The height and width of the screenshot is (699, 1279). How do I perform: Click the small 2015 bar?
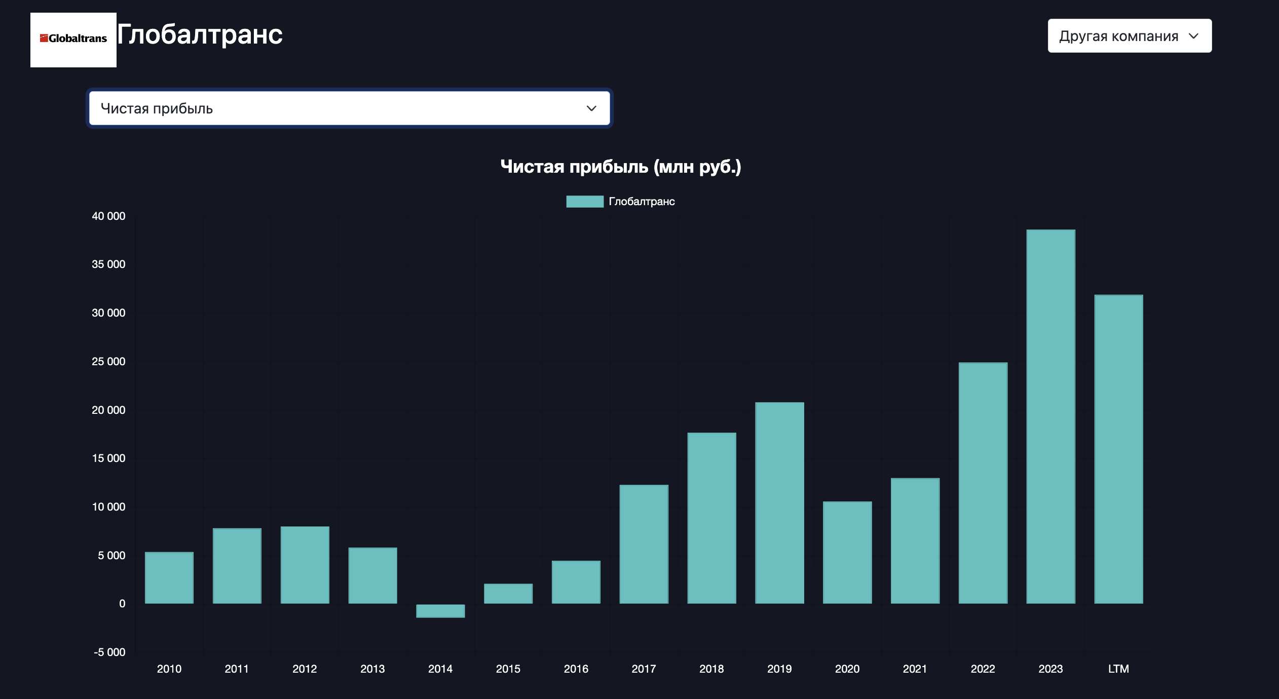[508, 594]
